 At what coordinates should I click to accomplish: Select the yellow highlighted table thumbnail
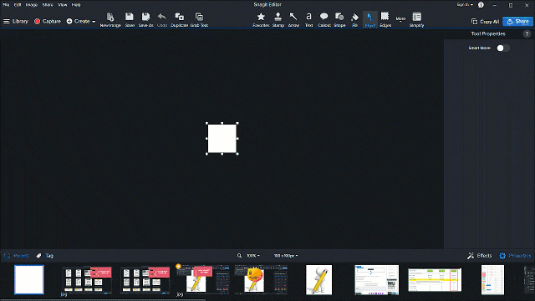tap(435, 280)
